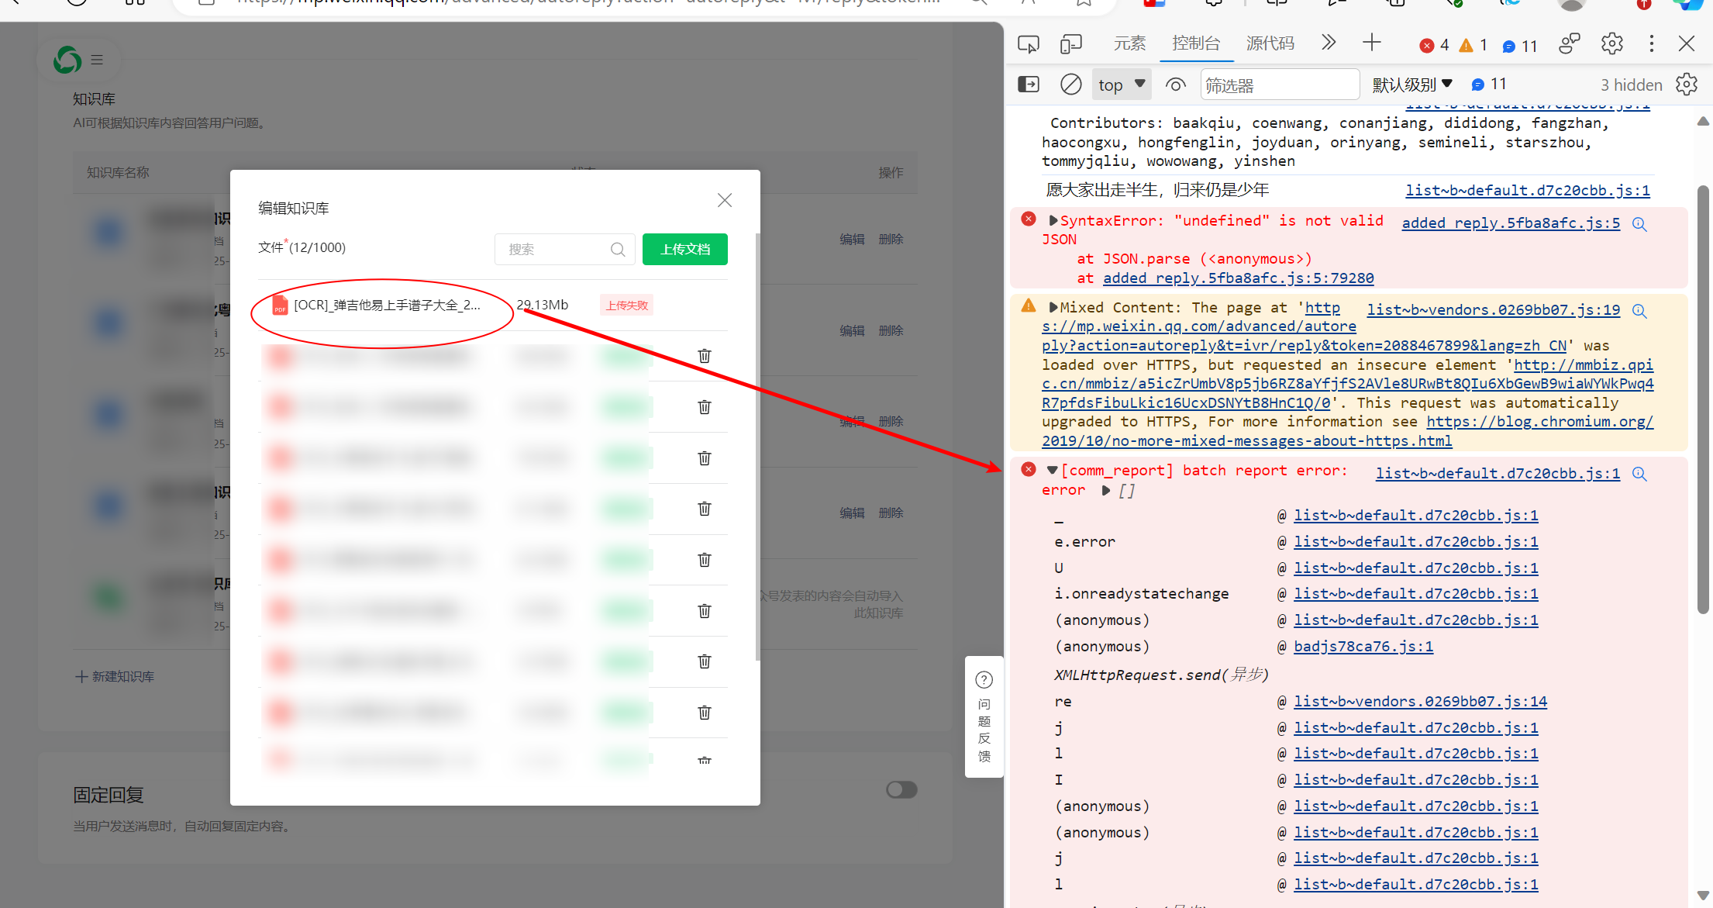Open added_reply.5fba8afc.js:5 source link
The height and width of the screenshot is (908, 1713).
coord(1510,223)
